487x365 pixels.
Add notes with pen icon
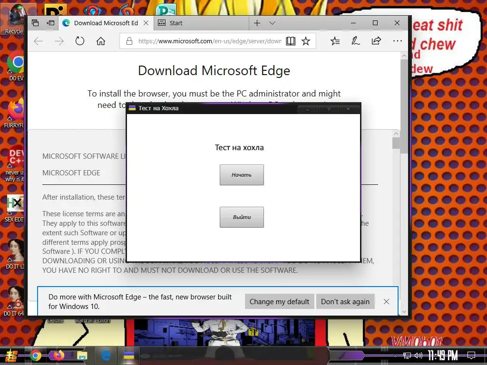[355, 41]
